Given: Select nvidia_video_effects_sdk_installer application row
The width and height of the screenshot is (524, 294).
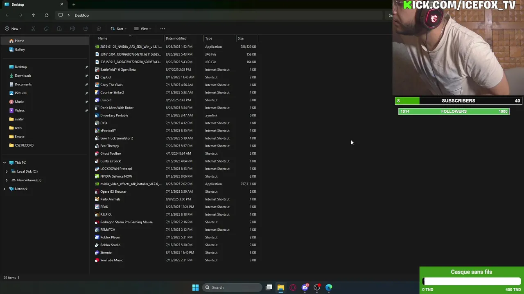Looking at the screenshot, I should [175, 184].
